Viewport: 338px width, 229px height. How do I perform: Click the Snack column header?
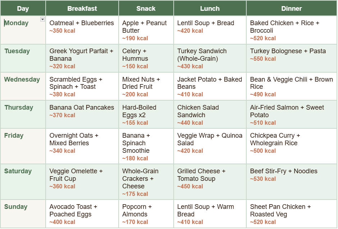click(146, 8)
